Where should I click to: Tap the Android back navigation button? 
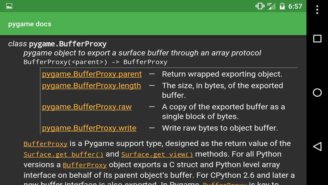317,146
